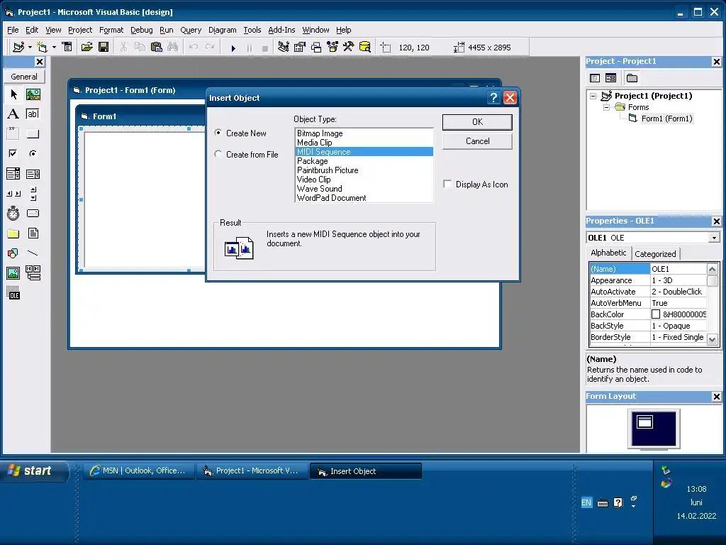Select the ComboBox control tool

(x=13, y=174)
